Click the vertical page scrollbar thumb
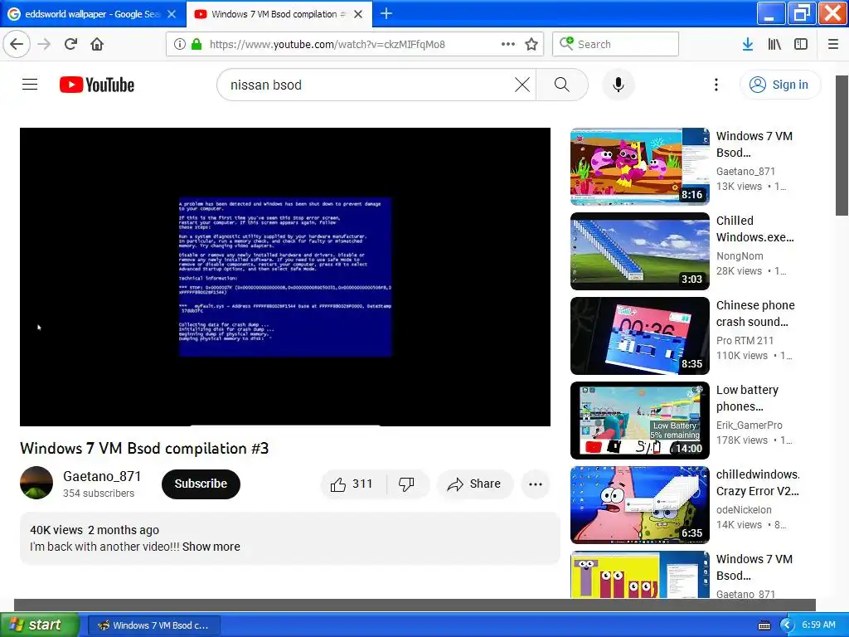This screenshot has width=849, height=637. pos(842,145)
